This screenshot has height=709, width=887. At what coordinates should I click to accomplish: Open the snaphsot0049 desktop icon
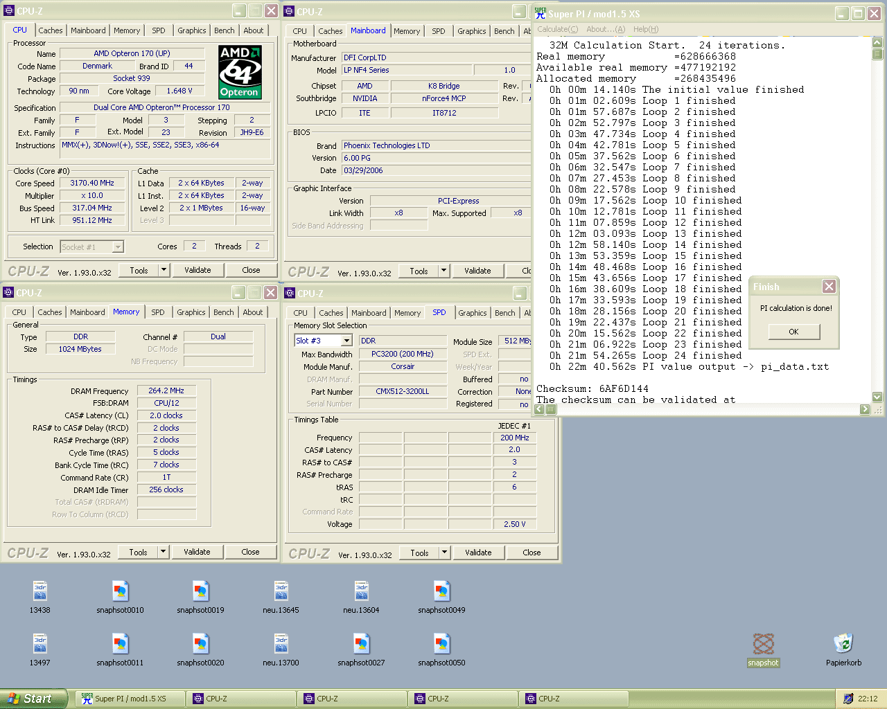(442, 592)
